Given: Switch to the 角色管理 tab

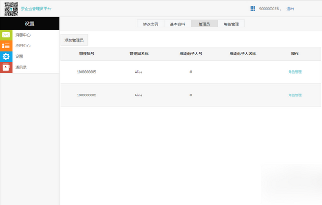Looking at the screenshot, I should 231,24.
